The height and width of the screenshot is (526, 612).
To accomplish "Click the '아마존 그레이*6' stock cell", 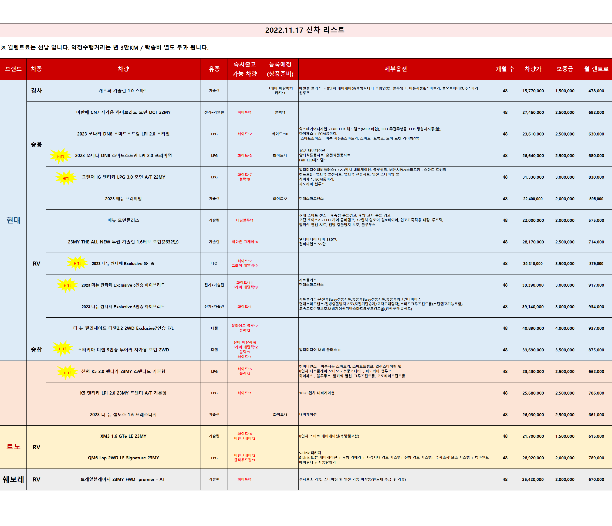I will [x=245, y=242].
